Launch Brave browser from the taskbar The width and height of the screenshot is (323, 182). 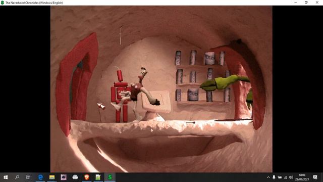click(87, 177)
